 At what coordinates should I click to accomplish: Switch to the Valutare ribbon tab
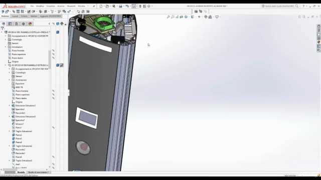pos(34,16)
